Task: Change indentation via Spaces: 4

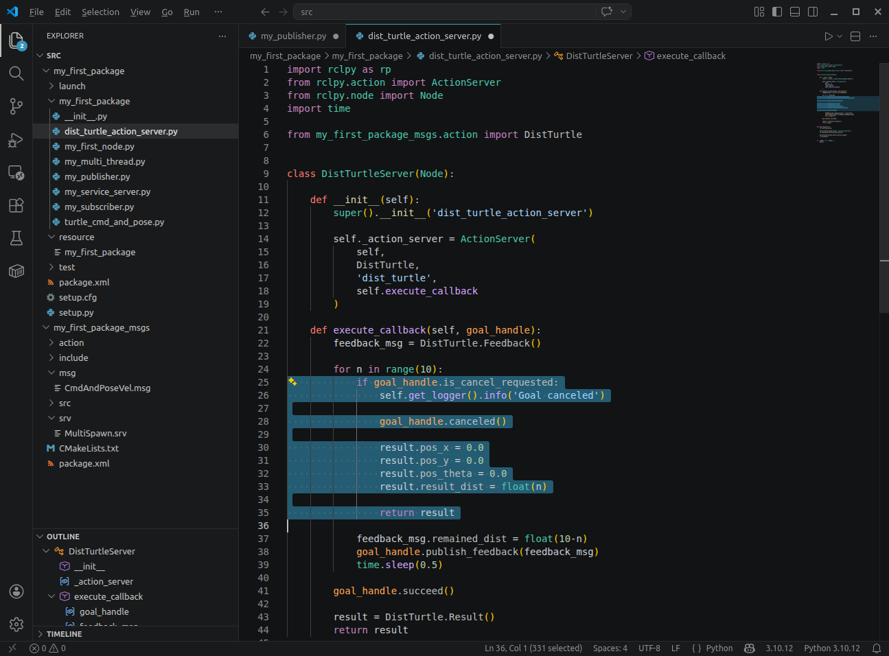Action: coord(610,648)
